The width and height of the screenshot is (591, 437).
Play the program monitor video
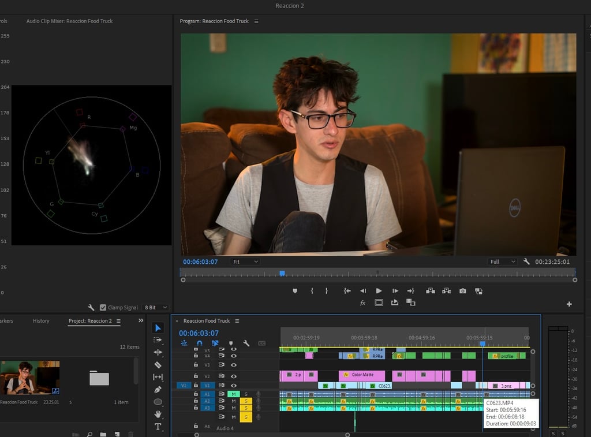coord(379,291)
